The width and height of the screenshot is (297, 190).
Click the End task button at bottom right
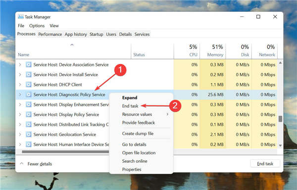265,164
